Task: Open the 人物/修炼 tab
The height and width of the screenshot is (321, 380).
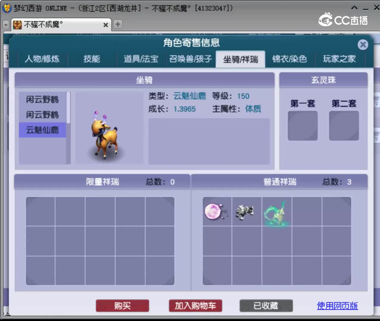Action: click(x=42, y=59)
